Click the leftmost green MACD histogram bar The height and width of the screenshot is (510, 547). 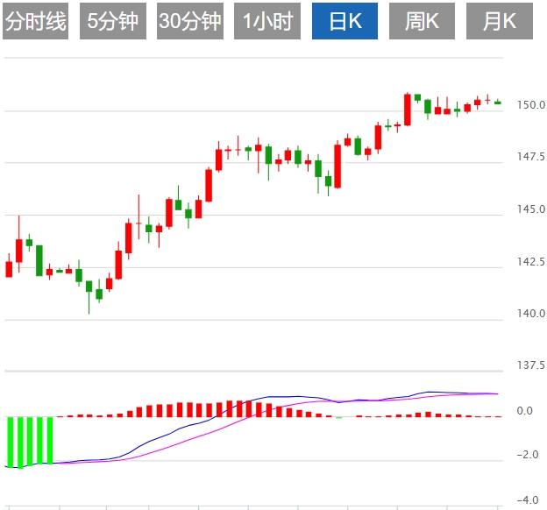point(11,440)
